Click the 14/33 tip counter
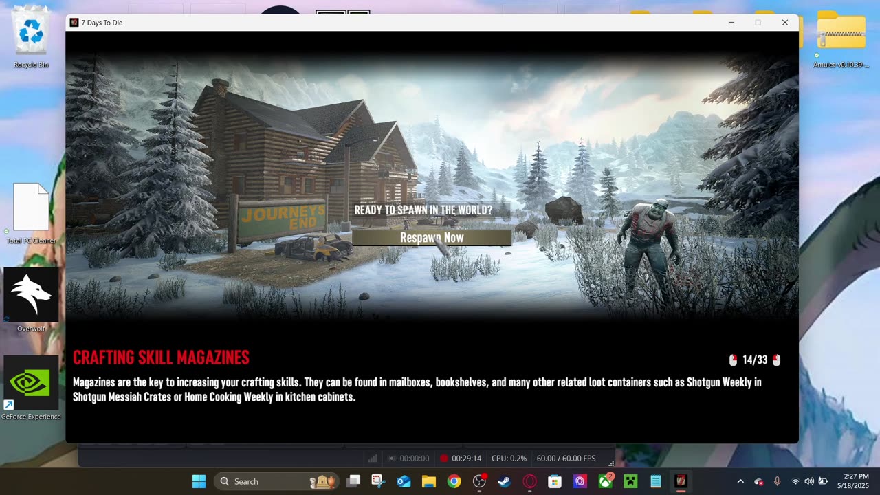 click(x=755, y=360)
